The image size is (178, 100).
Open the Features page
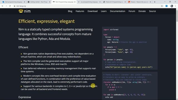80,11
